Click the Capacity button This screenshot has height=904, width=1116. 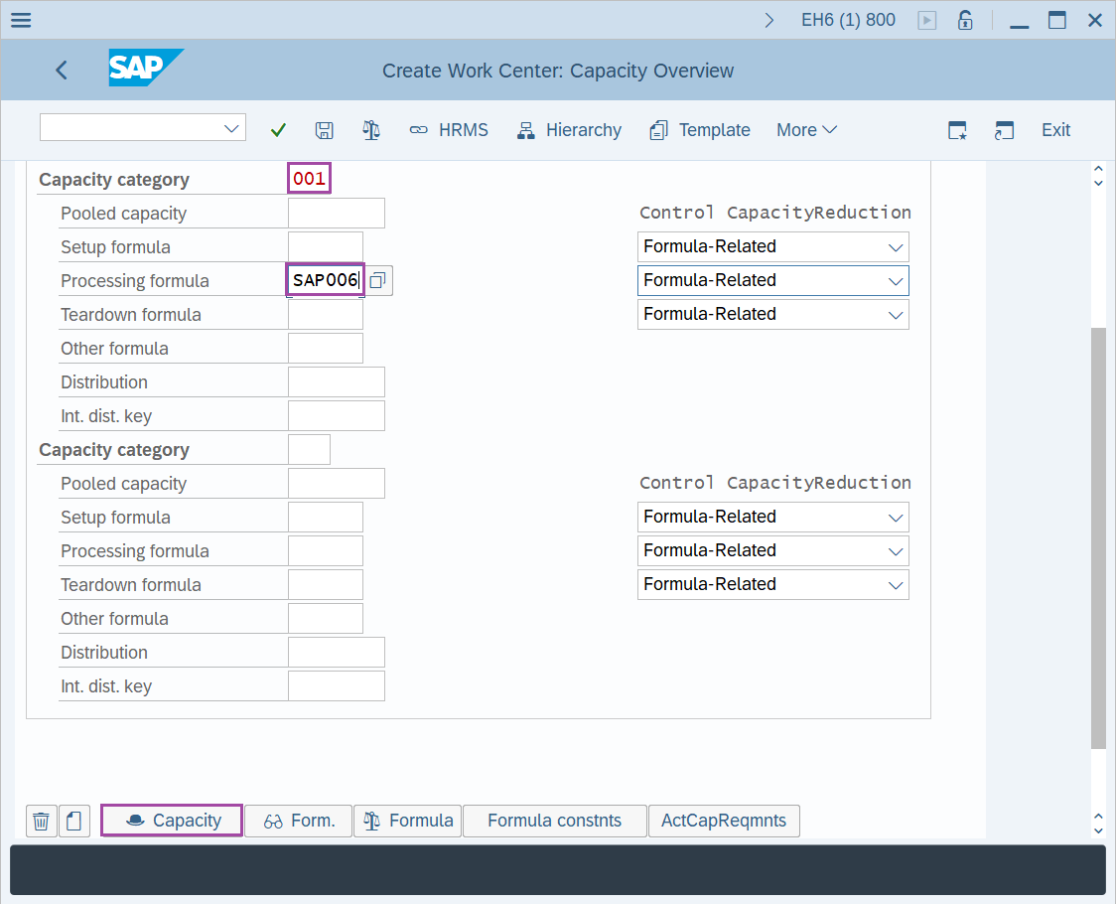coord(172,821)
